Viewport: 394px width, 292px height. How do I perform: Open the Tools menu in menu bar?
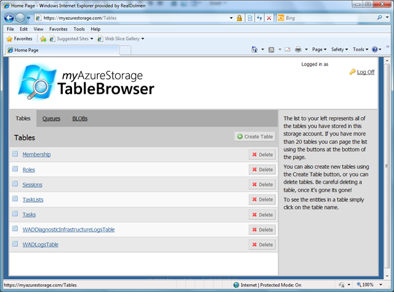[x=79, y=29]
